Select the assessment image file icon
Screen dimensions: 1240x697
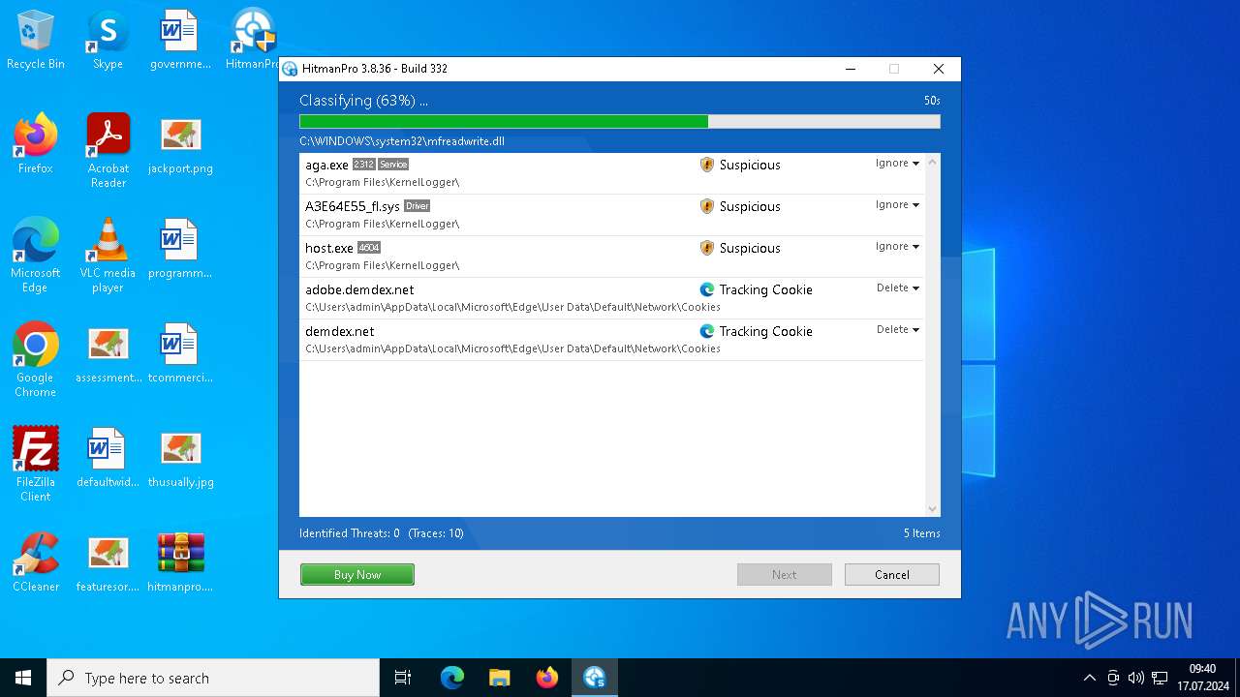[108, 353]
